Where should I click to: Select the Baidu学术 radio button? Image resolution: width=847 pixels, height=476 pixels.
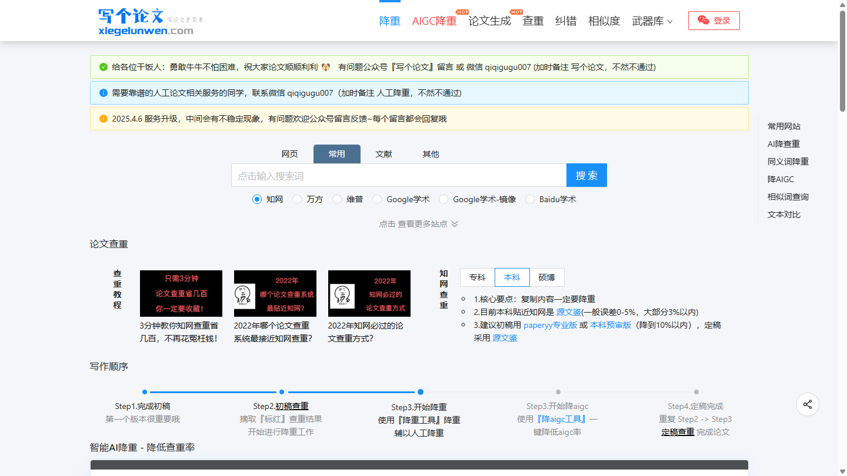pos(530,199)
